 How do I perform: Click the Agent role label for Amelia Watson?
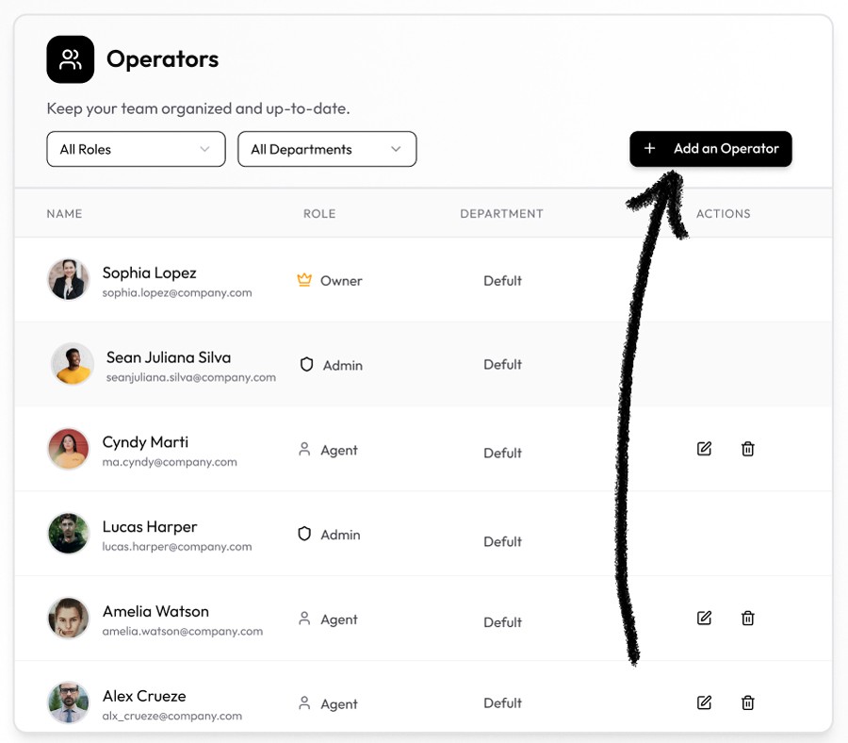point(339,619)
